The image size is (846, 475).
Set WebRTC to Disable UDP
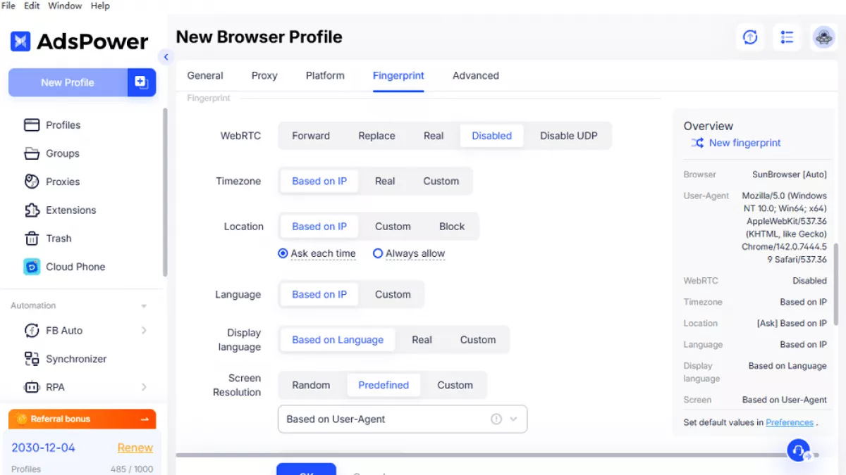[568, 136]
